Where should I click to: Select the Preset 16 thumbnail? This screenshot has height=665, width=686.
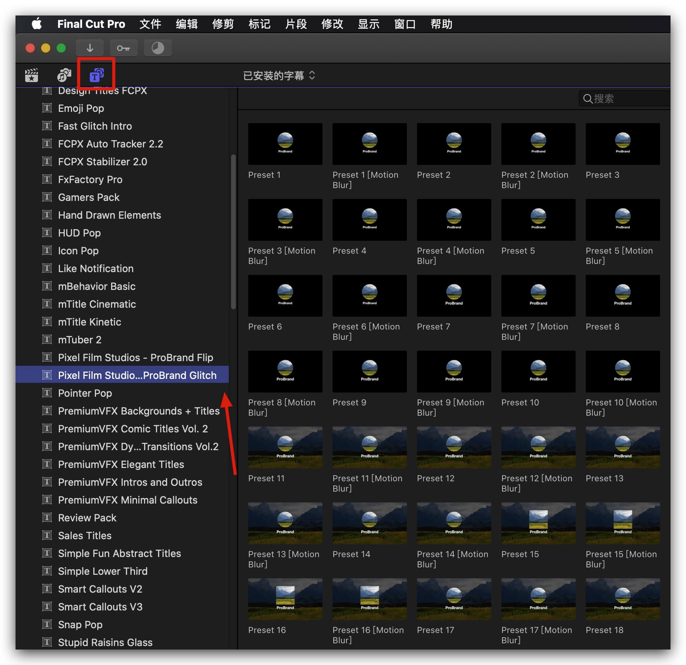pyautogui.click(x=285, y=599)
